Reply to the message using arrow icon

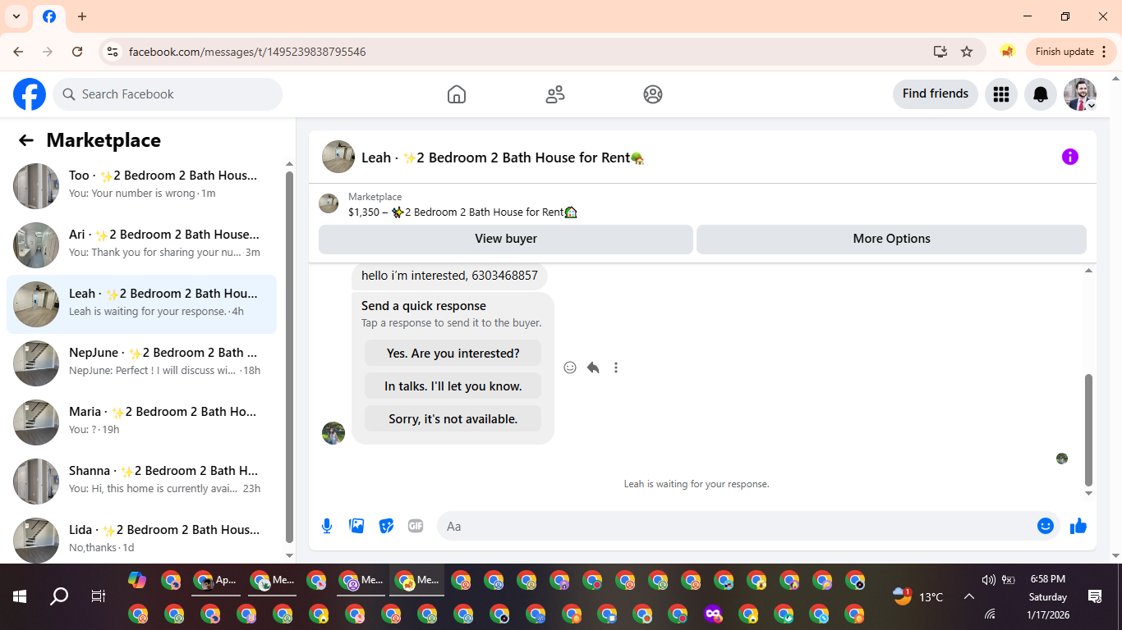[593, 367]
